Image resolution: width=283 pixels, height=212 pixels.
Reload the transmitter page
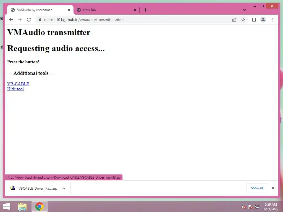point(29,20)
